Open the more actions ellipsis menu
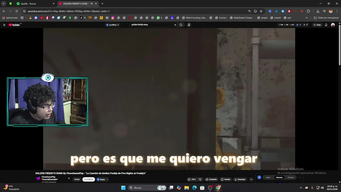 coord(251,179)
